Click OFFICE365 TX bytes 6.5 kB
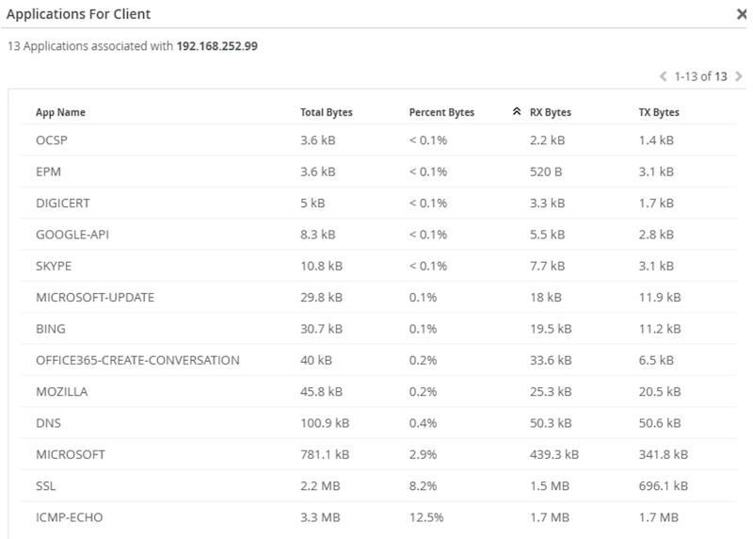 click(x=656, y=360)
